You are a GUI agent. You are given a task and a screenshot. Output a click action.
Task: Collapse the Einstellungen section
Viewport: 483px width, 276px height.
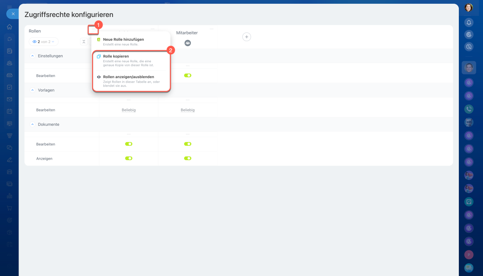(32, 56)
